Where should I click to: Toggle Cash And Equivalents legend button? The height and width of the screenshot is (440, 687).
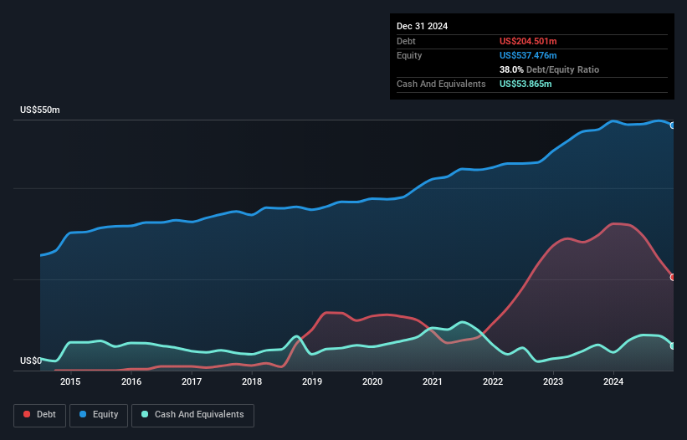[x=192, y=415]
